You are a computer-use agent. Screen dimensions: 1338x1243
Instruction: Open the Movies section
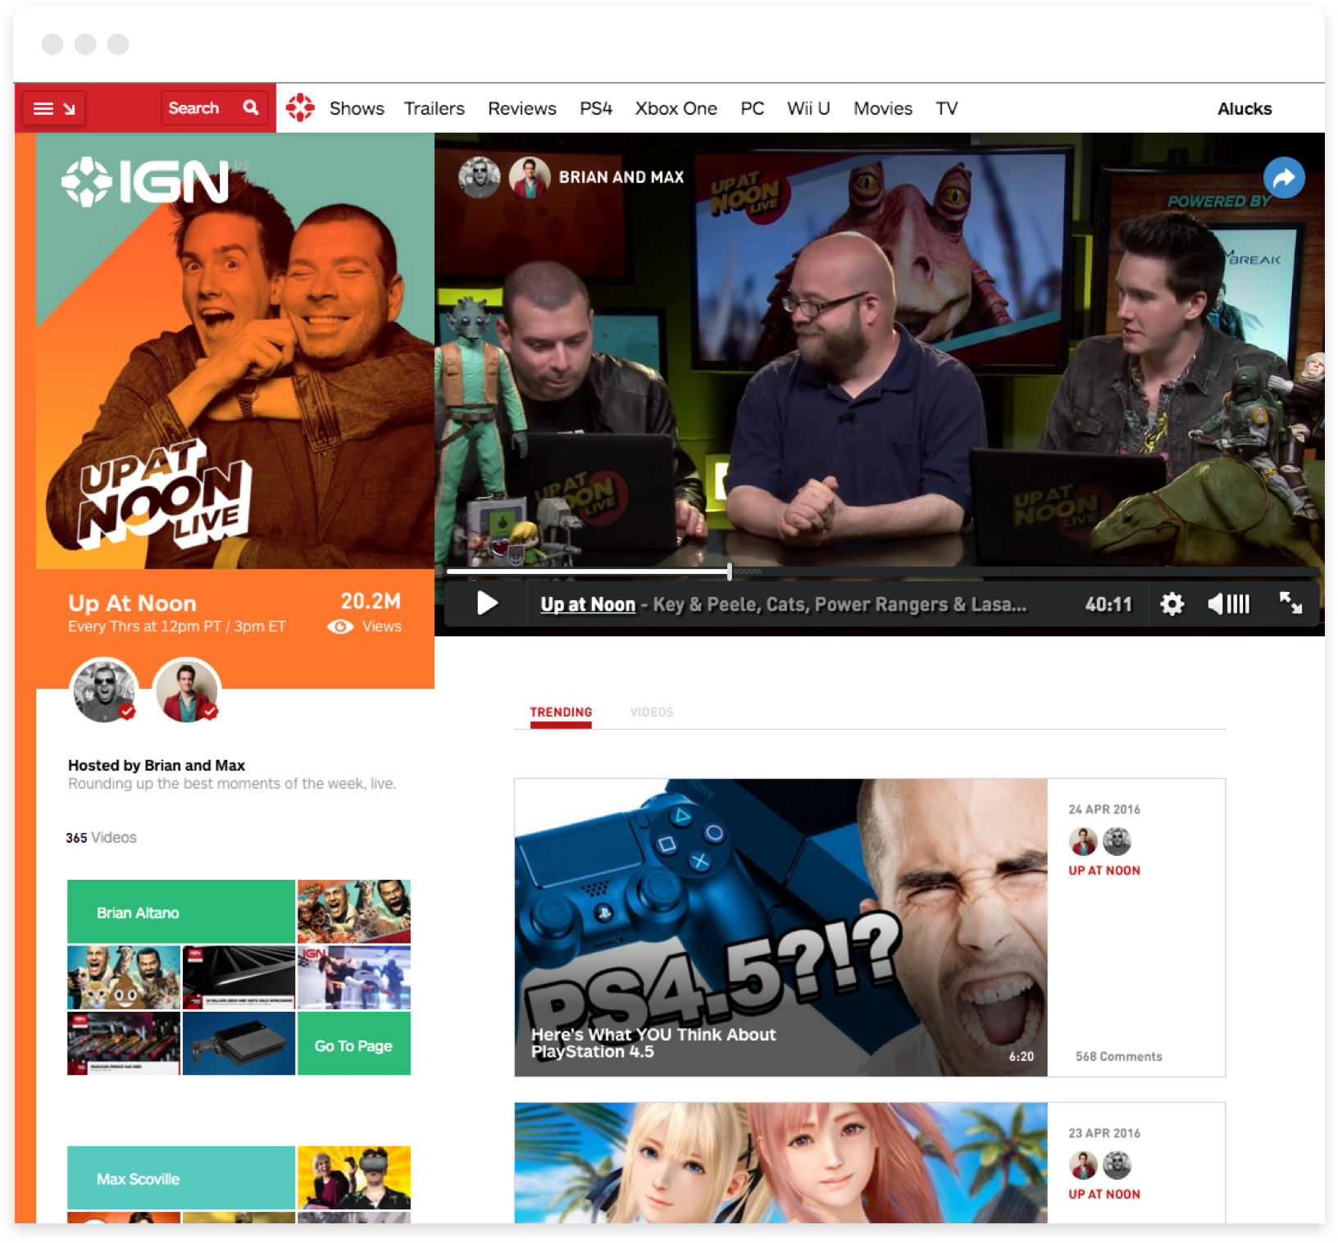click(x=883, y=108)
